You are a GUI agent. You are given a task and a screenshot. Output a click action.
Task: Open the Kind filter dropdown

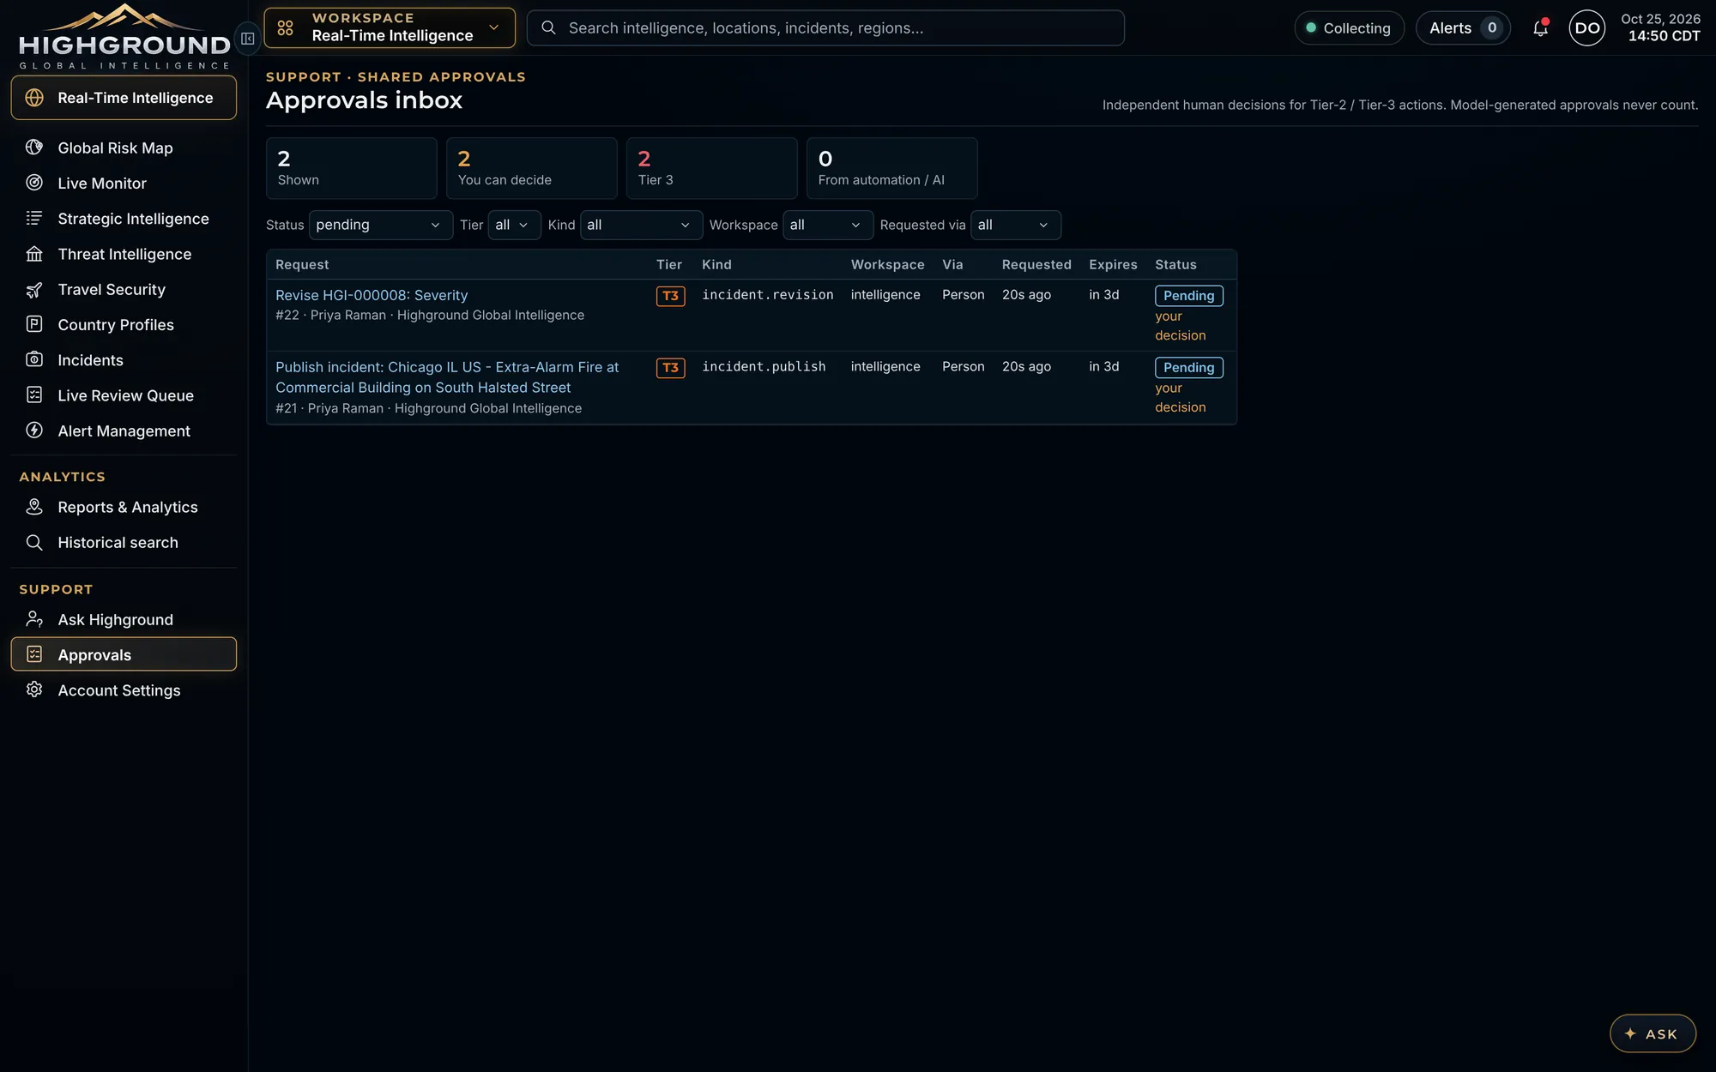[641, 225]
